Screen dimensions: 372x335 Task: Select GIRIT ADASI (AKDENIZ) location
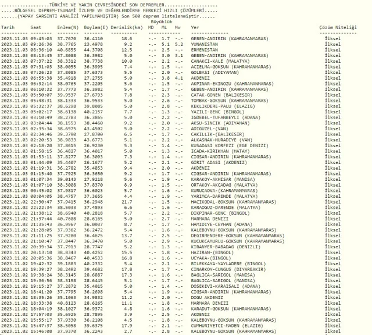pyautogui.click(x=219, y=163)
